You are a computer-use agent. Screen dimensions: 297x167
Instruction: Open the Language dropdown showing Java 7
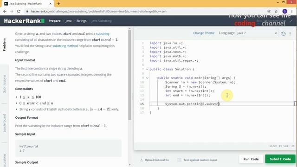tap(257, 33)
